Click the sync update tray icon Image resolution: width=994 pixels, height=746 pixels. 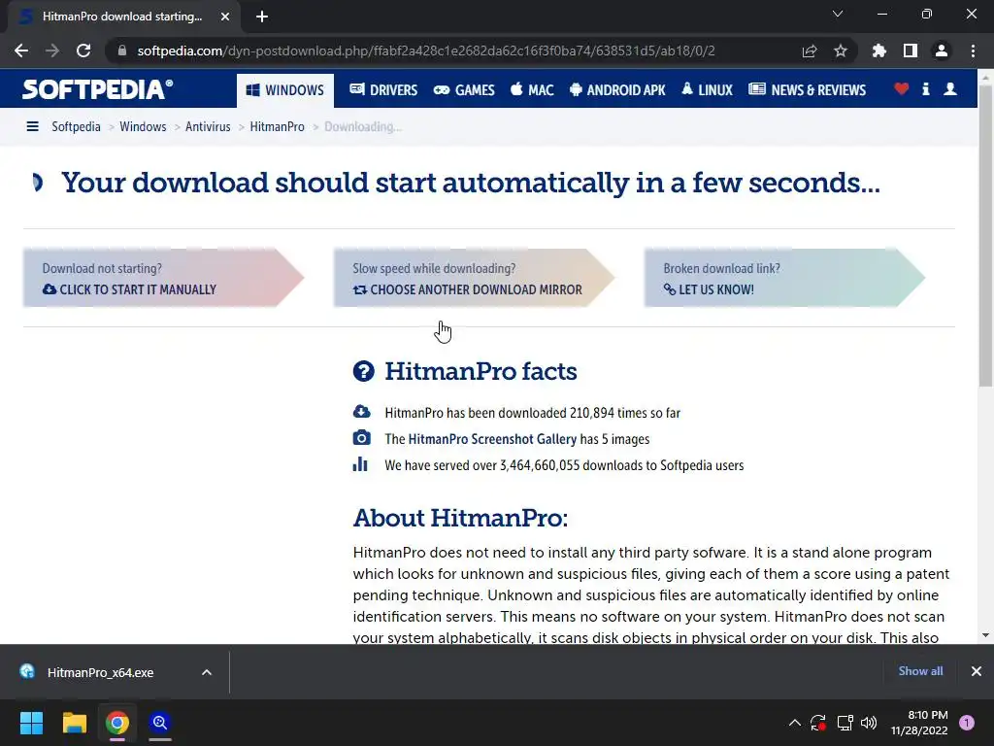[x=818, y=723]
